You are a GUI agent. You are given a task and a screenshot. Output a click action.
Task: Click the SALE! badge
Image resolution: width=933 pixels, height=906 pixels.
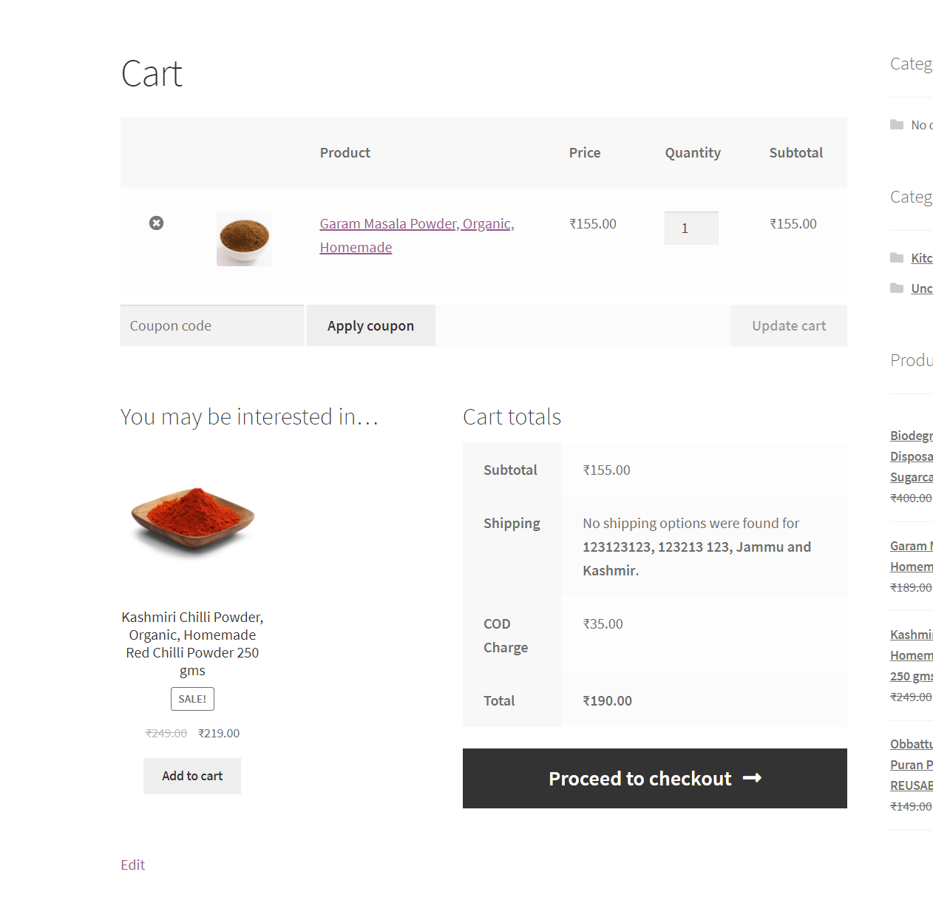click(x=192, y=699)
